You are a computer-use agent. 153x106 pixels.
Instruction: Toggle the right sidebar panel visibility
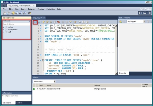[149, 13]
